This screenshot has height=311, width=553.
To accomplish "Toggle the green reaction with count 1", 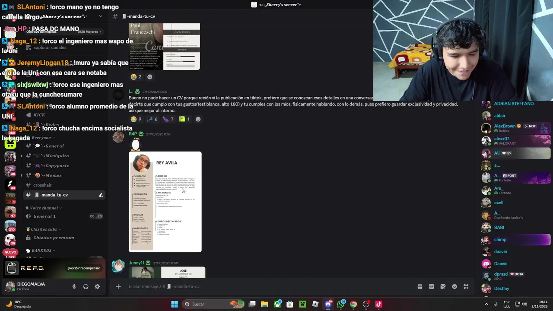I will (184, 119).
